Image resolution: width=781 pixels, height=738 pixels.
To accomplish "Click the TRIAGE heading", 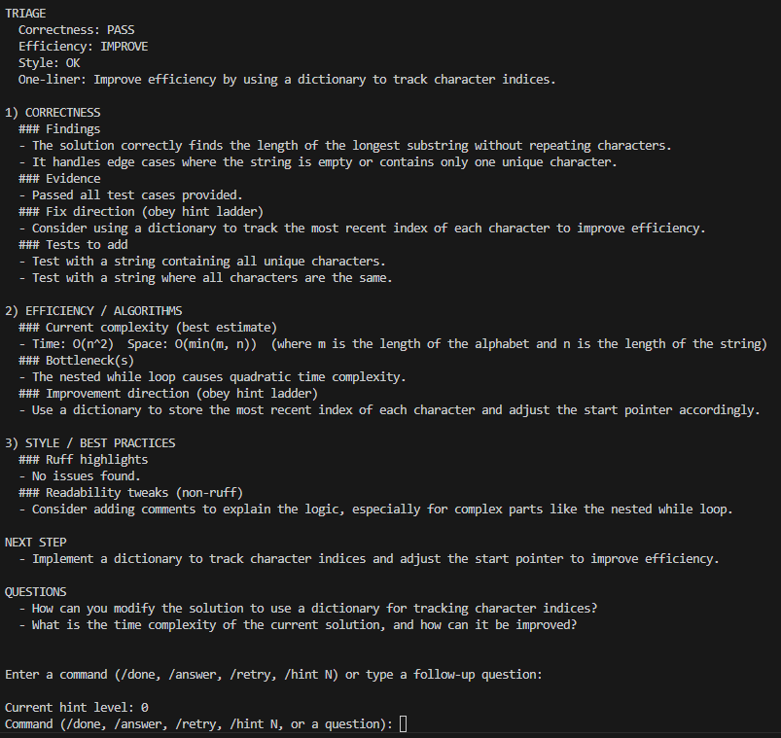I will (x=25, y=13).
